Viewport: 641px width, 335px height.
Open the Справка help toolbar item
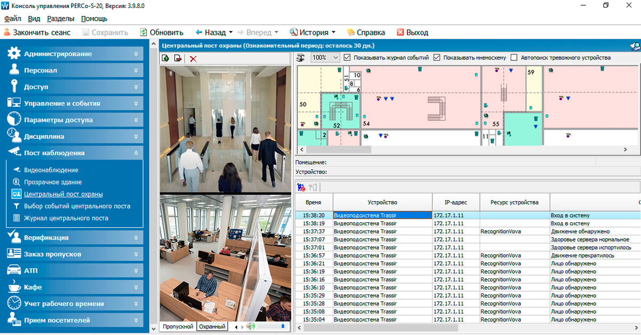[366, 32]
